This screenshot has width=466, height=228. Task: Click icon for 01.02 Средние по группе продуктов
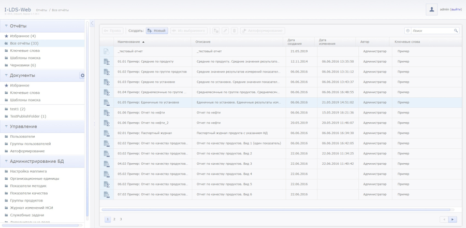(106, 72)
